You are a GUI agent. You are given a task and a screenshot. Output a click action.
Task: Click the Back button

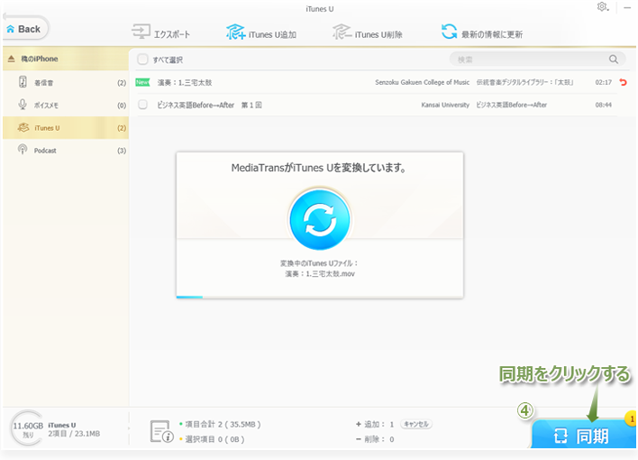23,29
